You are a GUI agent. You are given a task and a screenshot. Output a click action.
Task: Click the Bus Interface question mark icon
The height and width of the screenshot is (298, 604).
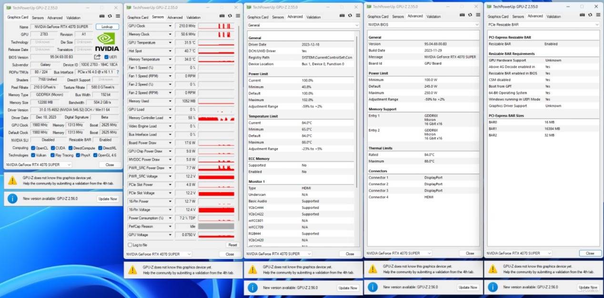118,72
